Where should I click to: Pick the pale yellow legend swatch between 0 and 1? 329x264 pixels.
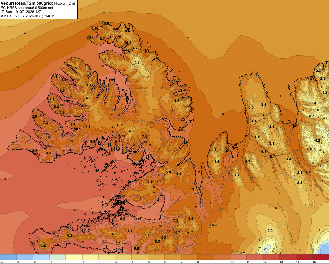[74, 257]
